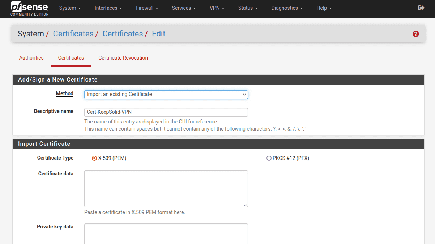Expand the System menu
The image size is (435, 244).
[x=70, y=8]
